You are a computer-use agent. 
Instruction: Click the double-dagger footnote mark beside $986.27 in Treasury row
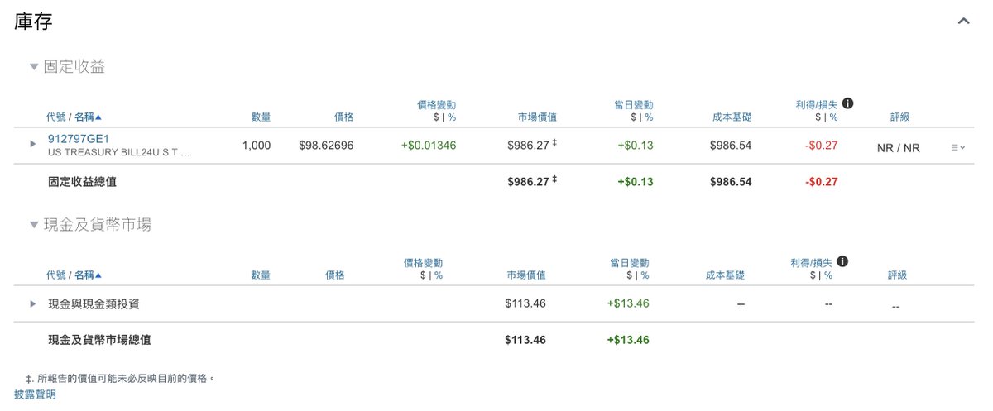555,144
